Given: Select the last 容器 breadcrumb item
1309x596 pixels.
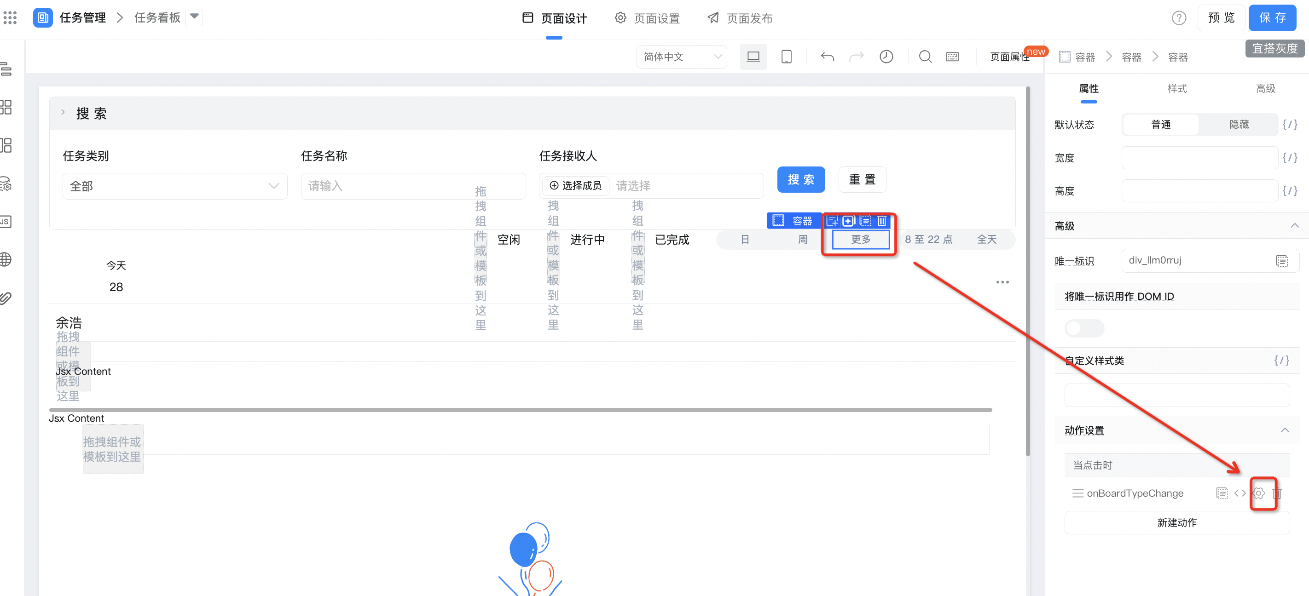Looking at the screenshot, I should (1177, 57).
